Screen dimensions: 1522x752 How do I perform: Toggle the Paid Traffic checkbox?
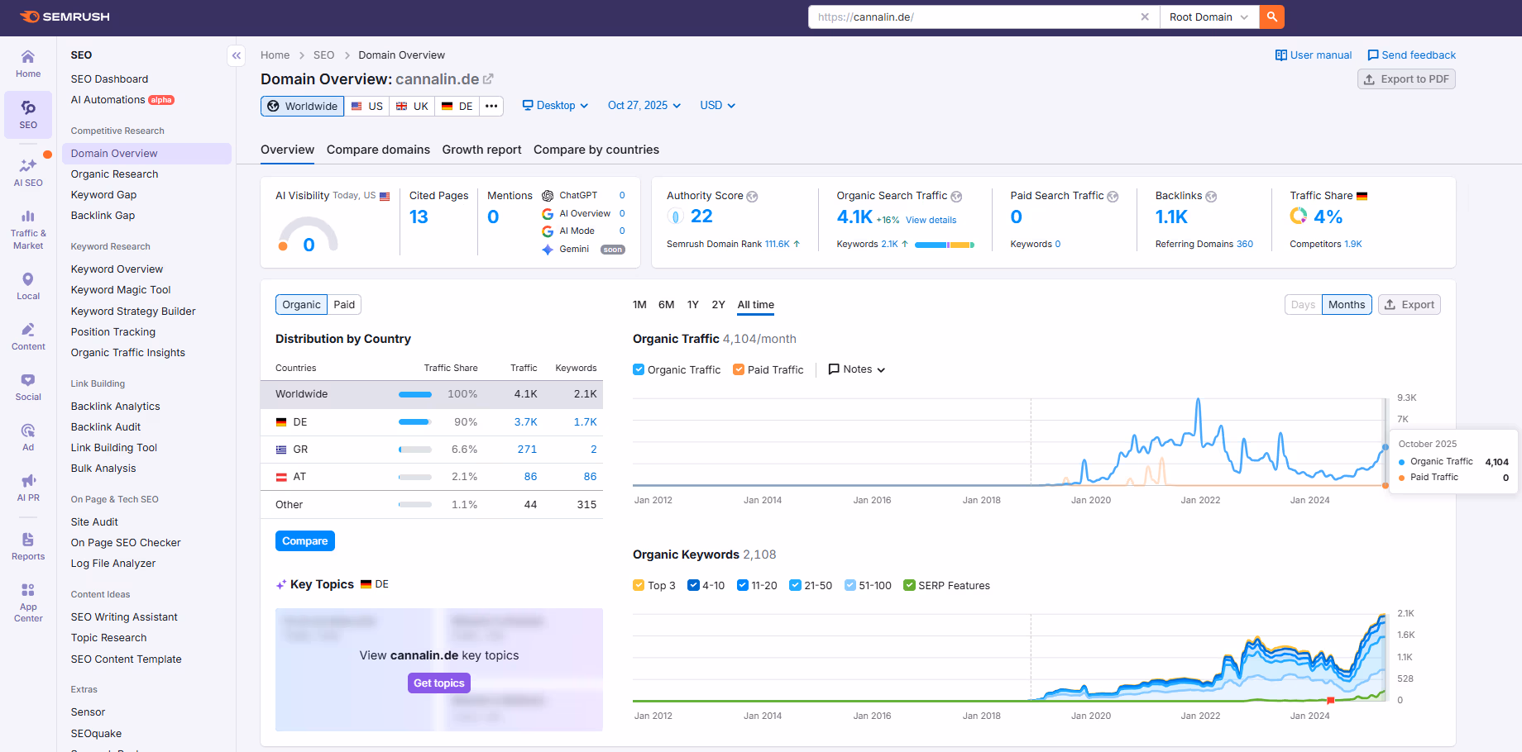tap(739, 369)
